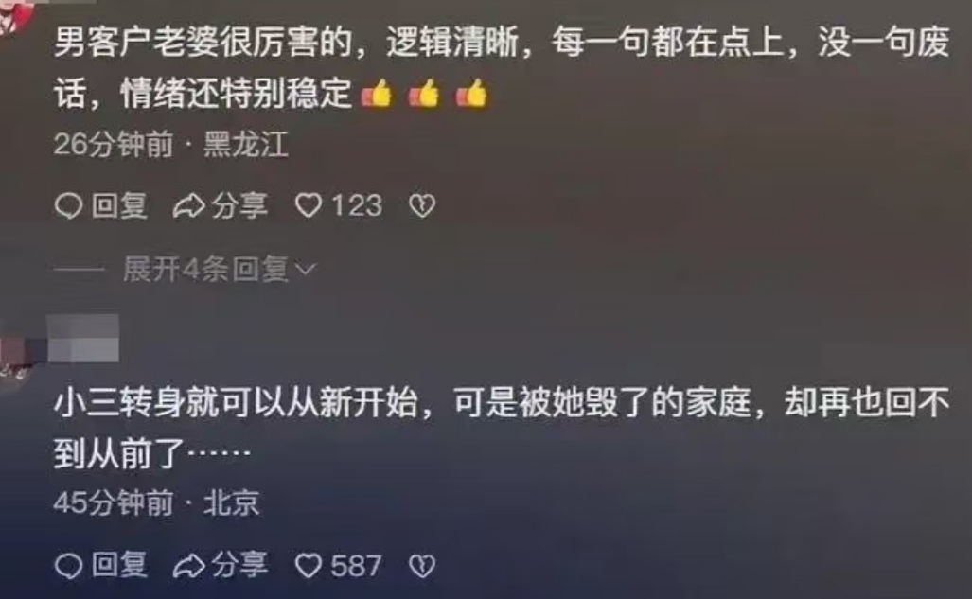Viewport: 972px width, 599px height.
Task: Tap the 回复 label under the 26分钟前 comment
Action: point(119,206)
